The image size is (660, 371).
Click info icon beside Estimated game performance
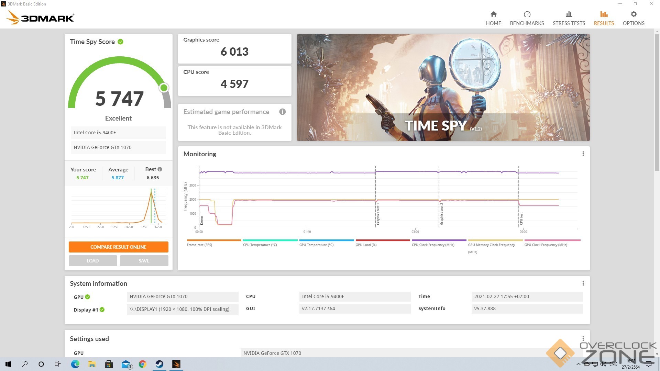[282, 112]
